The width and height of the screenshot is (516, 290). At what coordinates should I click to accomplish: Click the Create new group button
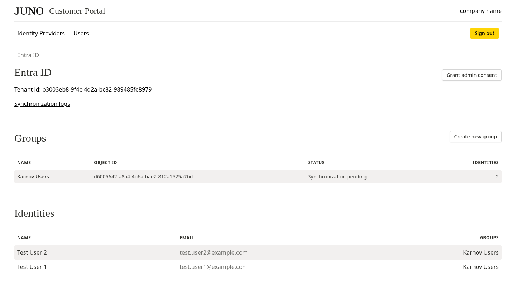(476, 137)
